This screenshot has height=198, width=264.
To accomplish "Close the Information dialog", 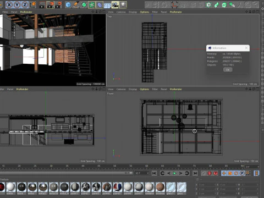I will click(x=246, y=48).
